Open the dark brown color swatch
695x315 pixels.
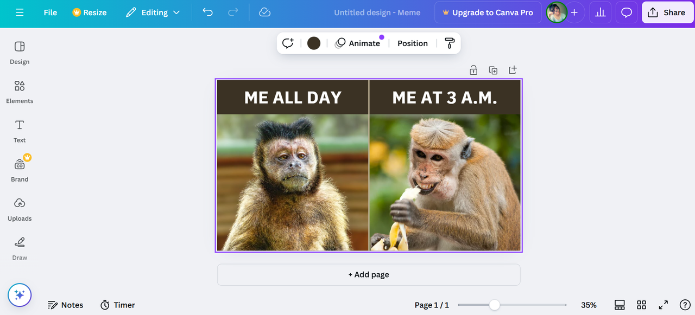[314, 43]
